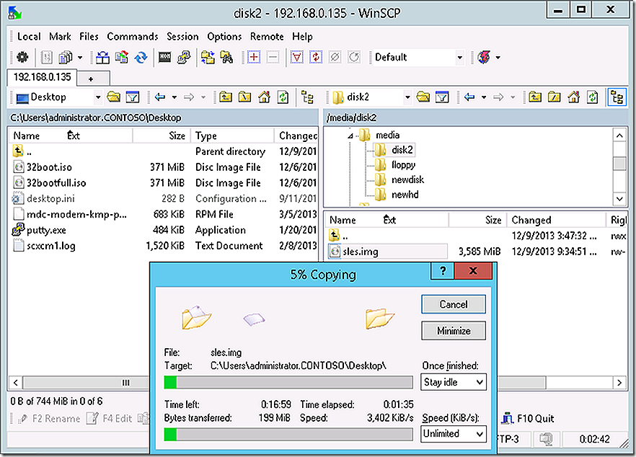636x457 pixels.
Task: Open the Once finished 'Stay idle' dropdown
Action: pyautogui.click(x=454, y=382)
